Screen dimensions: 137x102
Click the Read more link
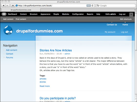coord(45,86)
